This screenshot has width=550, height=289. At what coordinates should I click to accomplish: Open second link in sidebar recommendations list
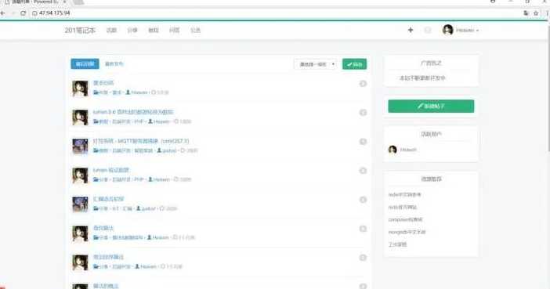click(403, 208)
